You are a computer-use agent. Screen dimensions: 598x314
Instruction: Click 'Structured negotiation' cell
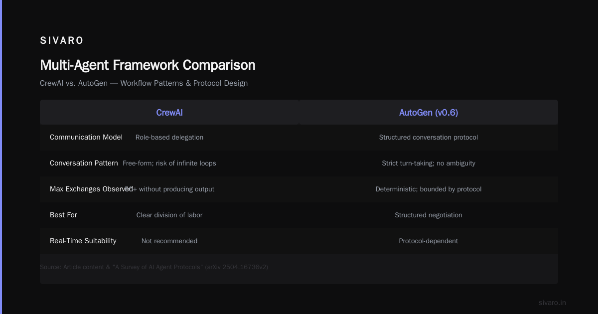(429, 215)
